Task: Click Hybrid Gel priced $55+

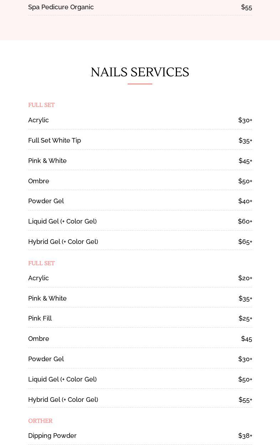Action: click(63, 400)
